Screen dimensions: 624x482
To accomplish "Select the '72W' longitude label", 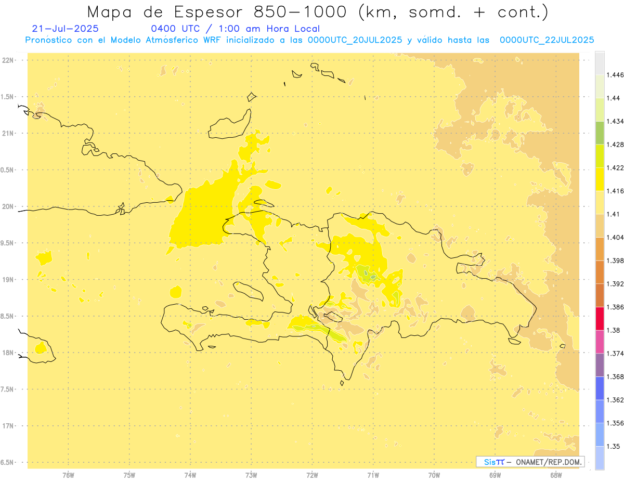I will tap(313, 475).
